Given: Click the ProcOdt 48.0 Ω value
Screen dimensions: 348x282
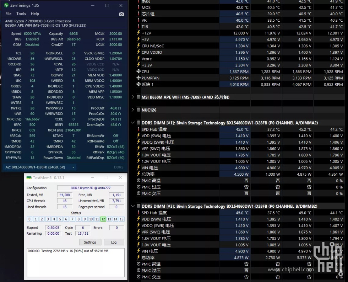Looking at the screenshot, I should point(116,108).
